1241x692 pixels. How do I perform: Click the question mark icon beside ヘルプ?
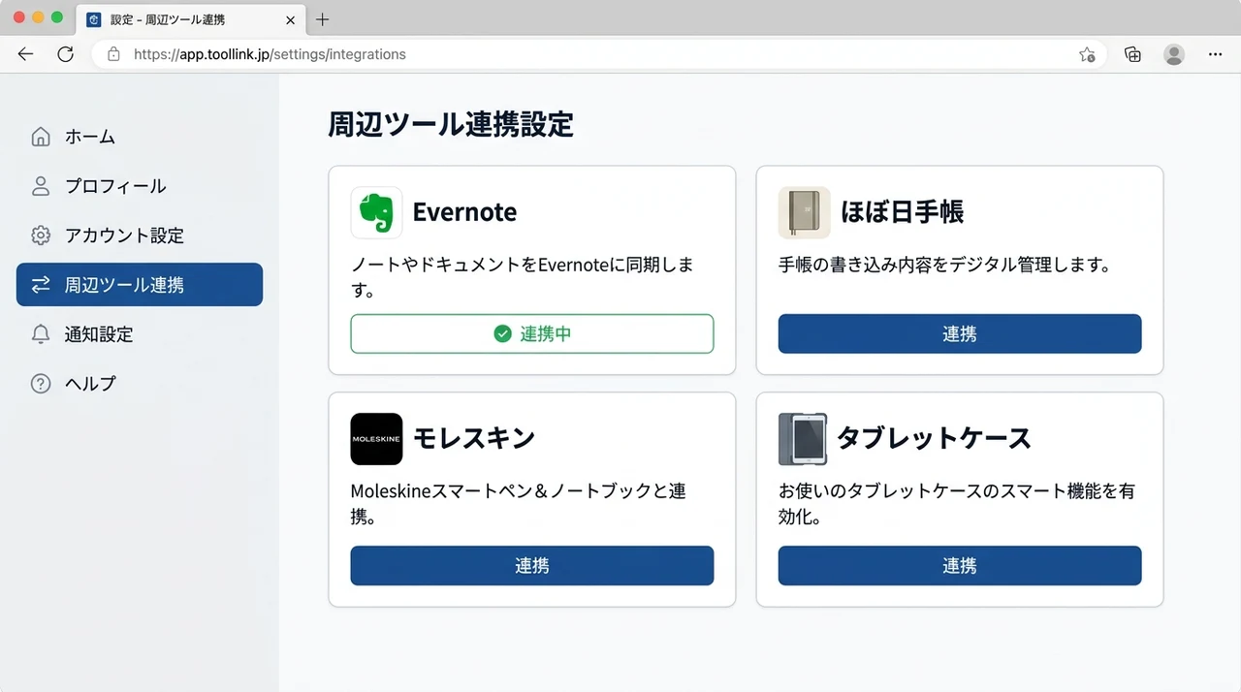(41, 384)
